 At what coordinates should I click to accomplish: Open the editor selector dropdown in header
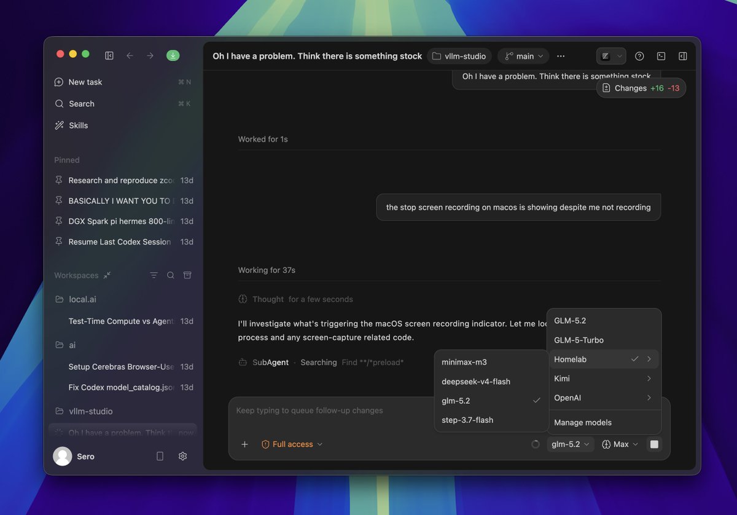tap(611, 56)
